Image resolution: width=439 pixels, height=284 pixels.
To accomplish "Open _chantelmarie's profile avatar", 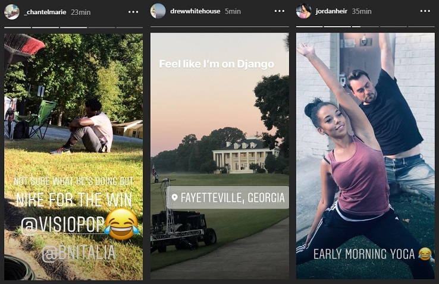I will (12, 12).
